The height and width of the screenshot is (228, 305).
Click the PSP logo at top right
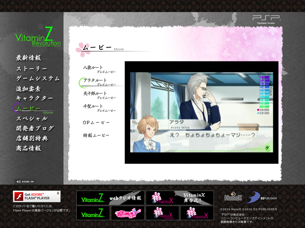pyautogui.click(x=266, y=19)
